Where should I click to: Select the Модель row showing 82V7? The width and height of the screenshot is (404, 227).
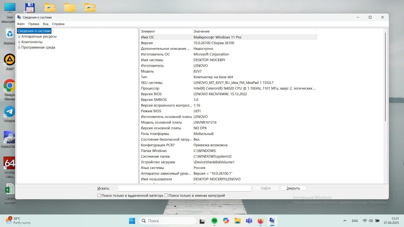tap(228, 71)
